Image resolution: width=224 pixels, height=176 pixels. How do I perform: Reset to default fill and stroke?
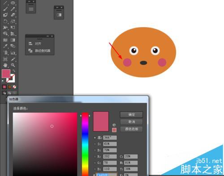coord(3,81)
